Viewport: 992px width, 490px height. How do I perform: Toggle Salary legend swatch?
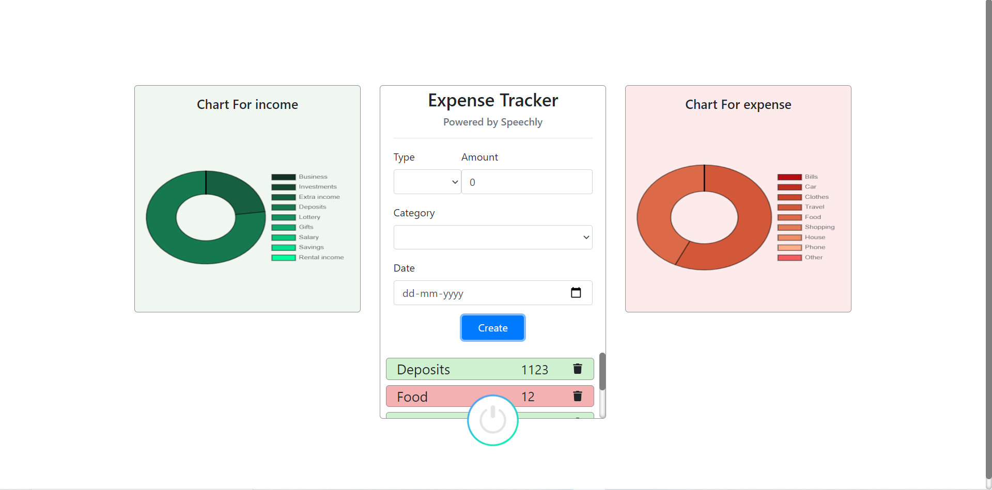click(x=284, y=238)
